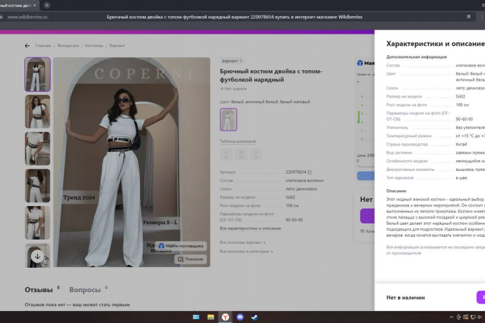Open Все костюмы вариант link
The image size is (485, 323).
tap(243, 243)
